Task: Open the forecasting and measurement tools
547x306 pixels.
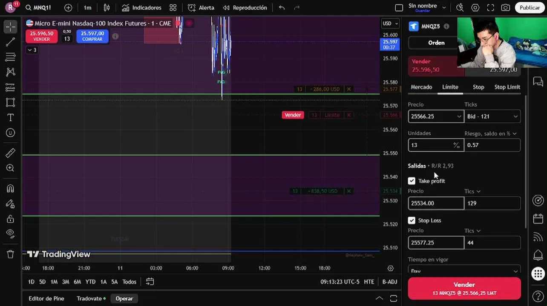Action: (x=11, y=87)
